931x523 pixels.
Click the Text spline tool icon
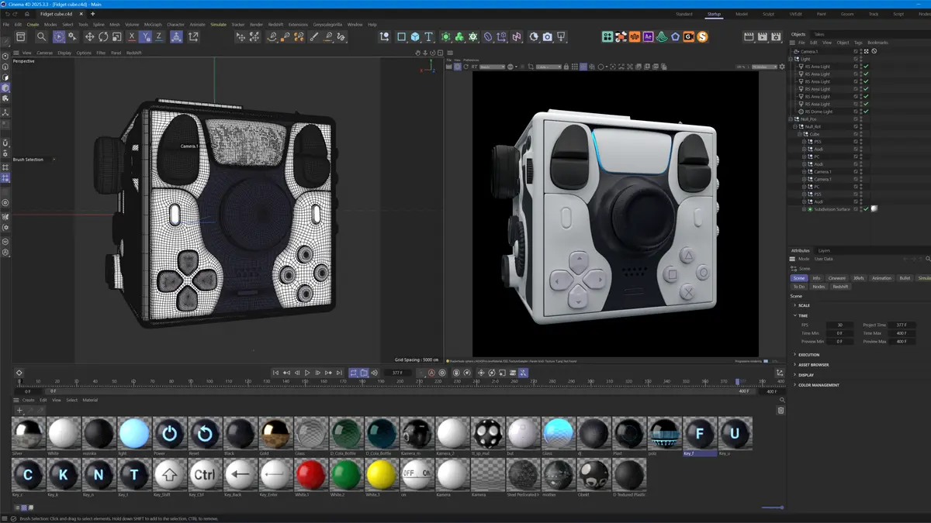428,36
